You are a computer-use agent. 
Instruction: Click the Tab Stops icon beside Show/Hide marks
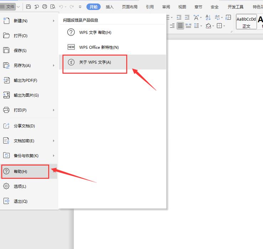pos(228,17)
